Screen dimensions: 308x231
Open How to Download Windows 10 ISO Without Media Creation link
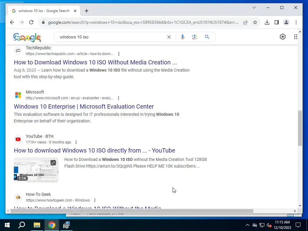point(95,62)
